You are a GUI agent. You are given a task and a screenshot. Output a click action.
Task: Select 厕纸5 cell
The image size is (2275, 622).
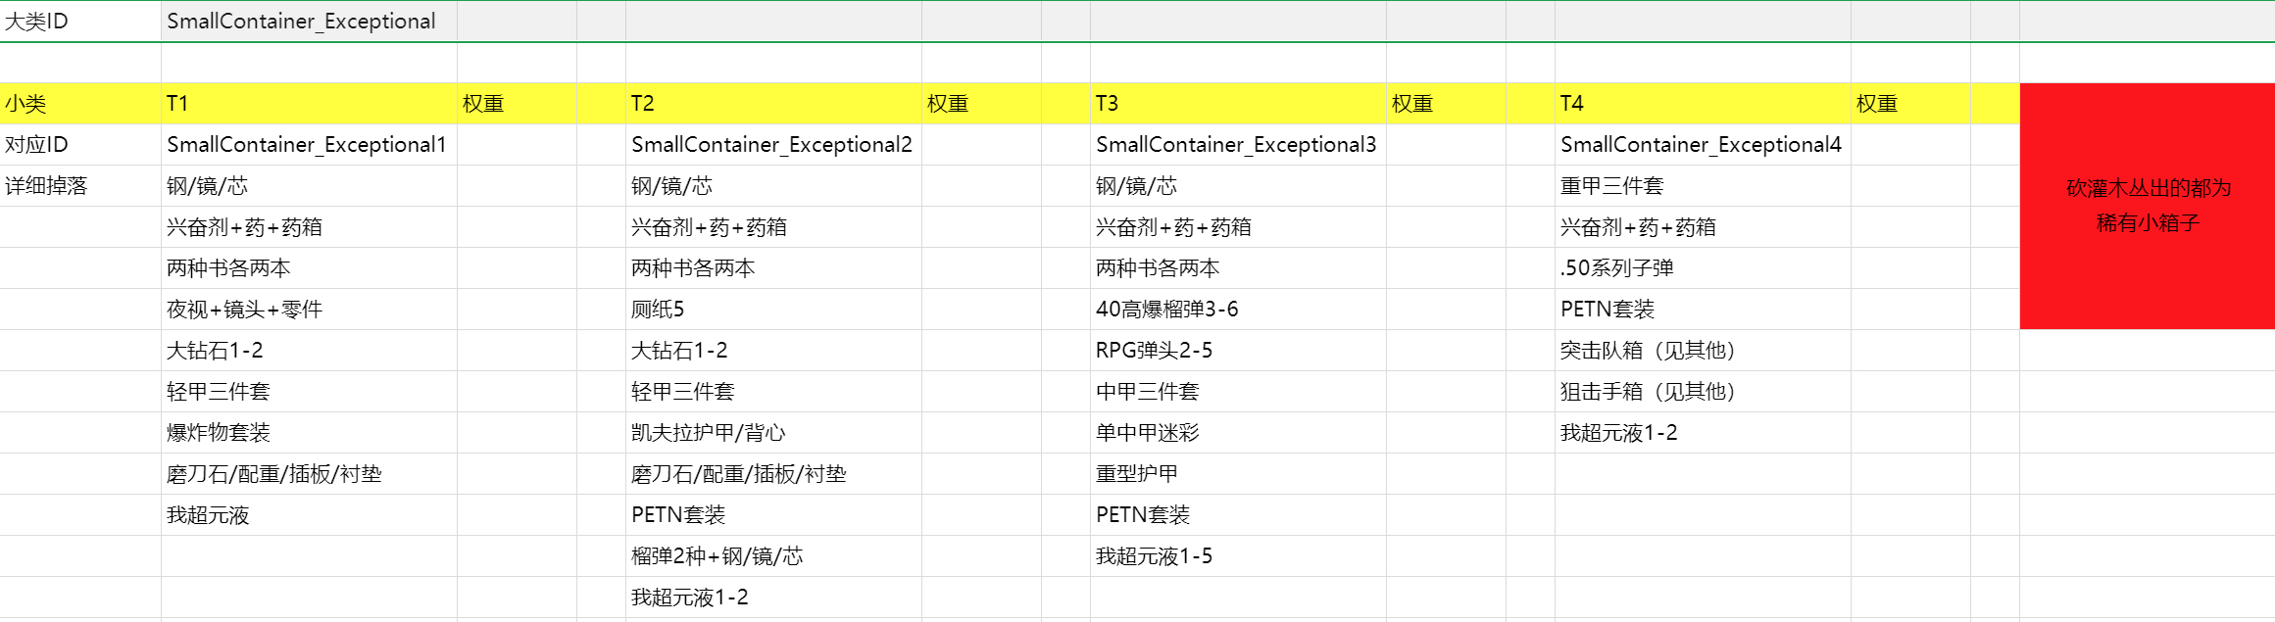pyautogui.click(x=773, y=310)
